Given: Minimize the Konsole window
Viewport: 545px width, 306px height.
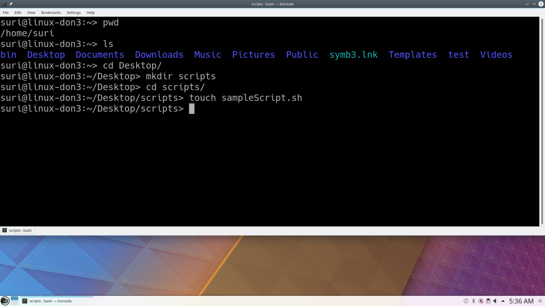Looking at the screenshot, I should 527,4.
